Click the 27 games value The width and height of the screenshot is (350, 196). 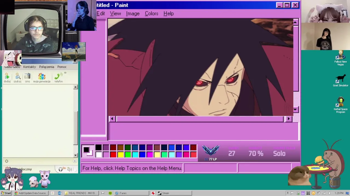tap(232, 154)
